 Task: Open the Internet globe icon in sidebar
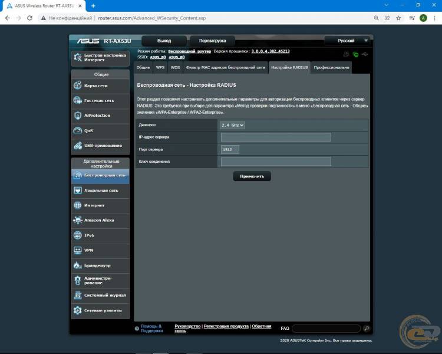pos(78,205)
